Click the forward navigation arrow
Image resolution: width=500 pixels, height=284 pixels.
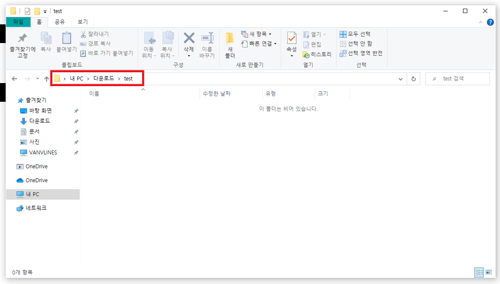point(27,79)
